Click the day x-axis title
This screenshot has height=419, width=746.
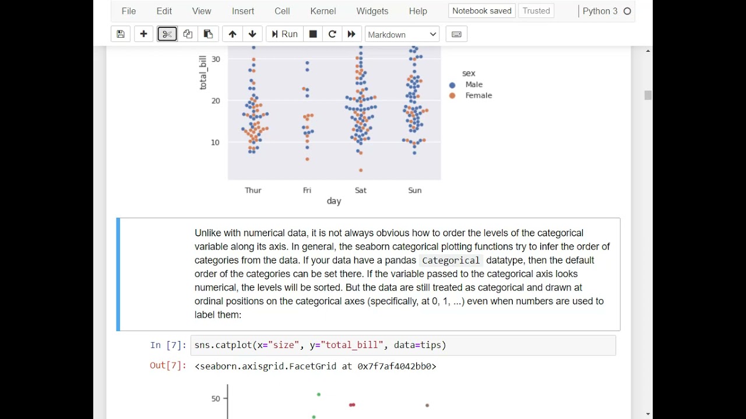tap(334, 201)
